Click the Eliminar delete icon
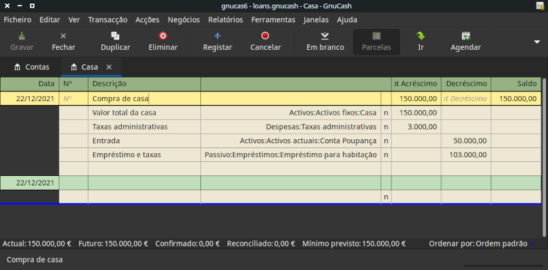The height and width of the screenshot is (270, 548). pos(163,35)
